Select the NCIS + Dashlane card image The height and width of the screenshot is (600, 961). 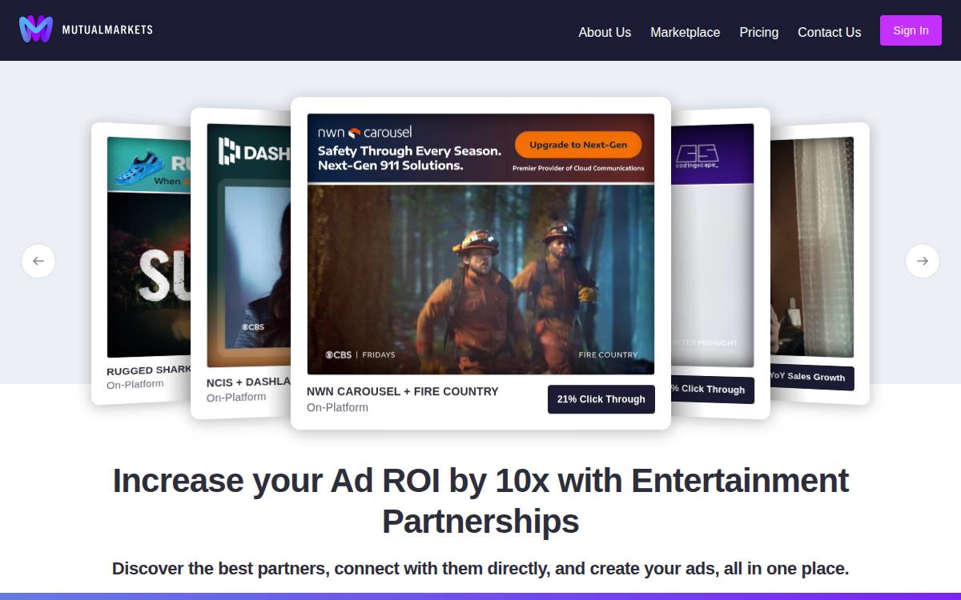point(248,245)
